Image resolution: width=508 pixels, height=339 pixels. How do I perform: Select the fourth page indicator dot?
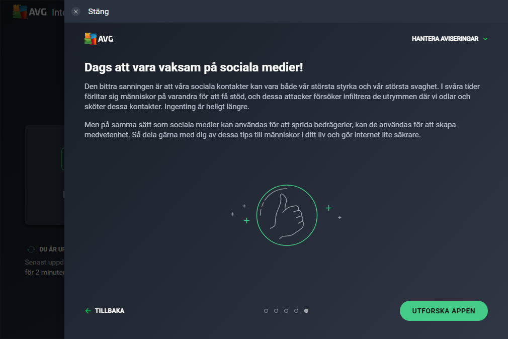(296, 311)
